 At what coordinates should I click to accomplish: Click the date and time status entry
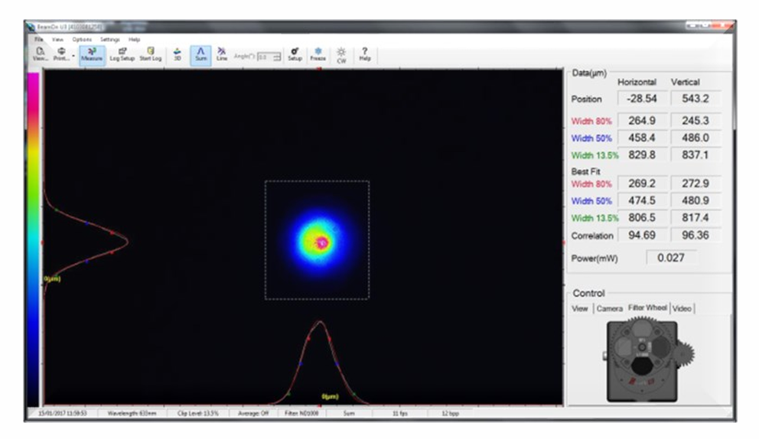tap(63, 414)
